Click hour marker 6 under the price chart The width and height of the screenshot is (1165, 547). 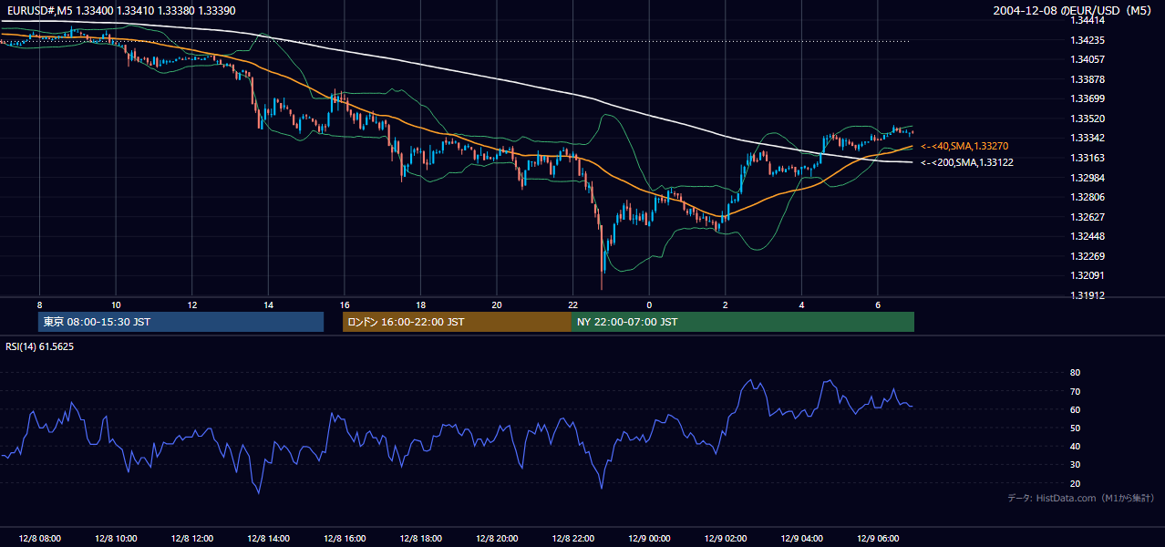pyautogui.click(x=878, y=304)
